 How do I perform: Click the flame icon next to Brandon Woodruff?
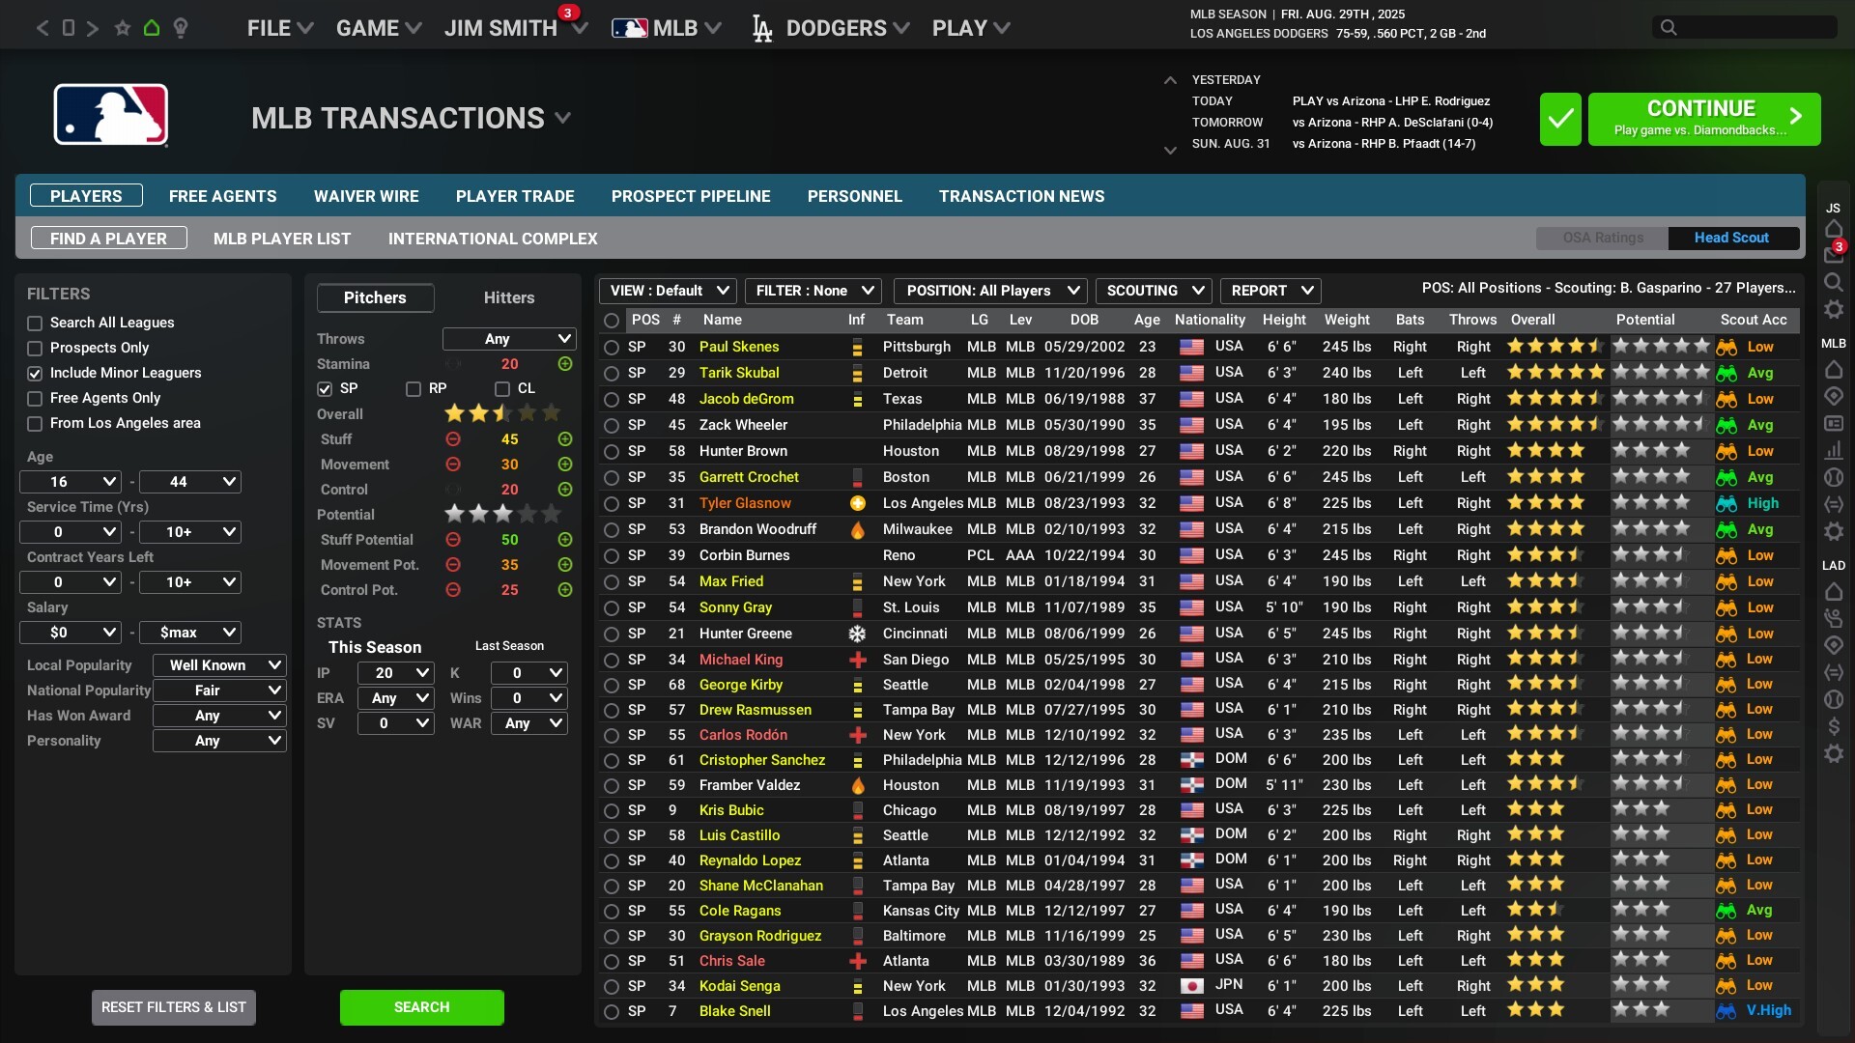click(x=858, y=529)
